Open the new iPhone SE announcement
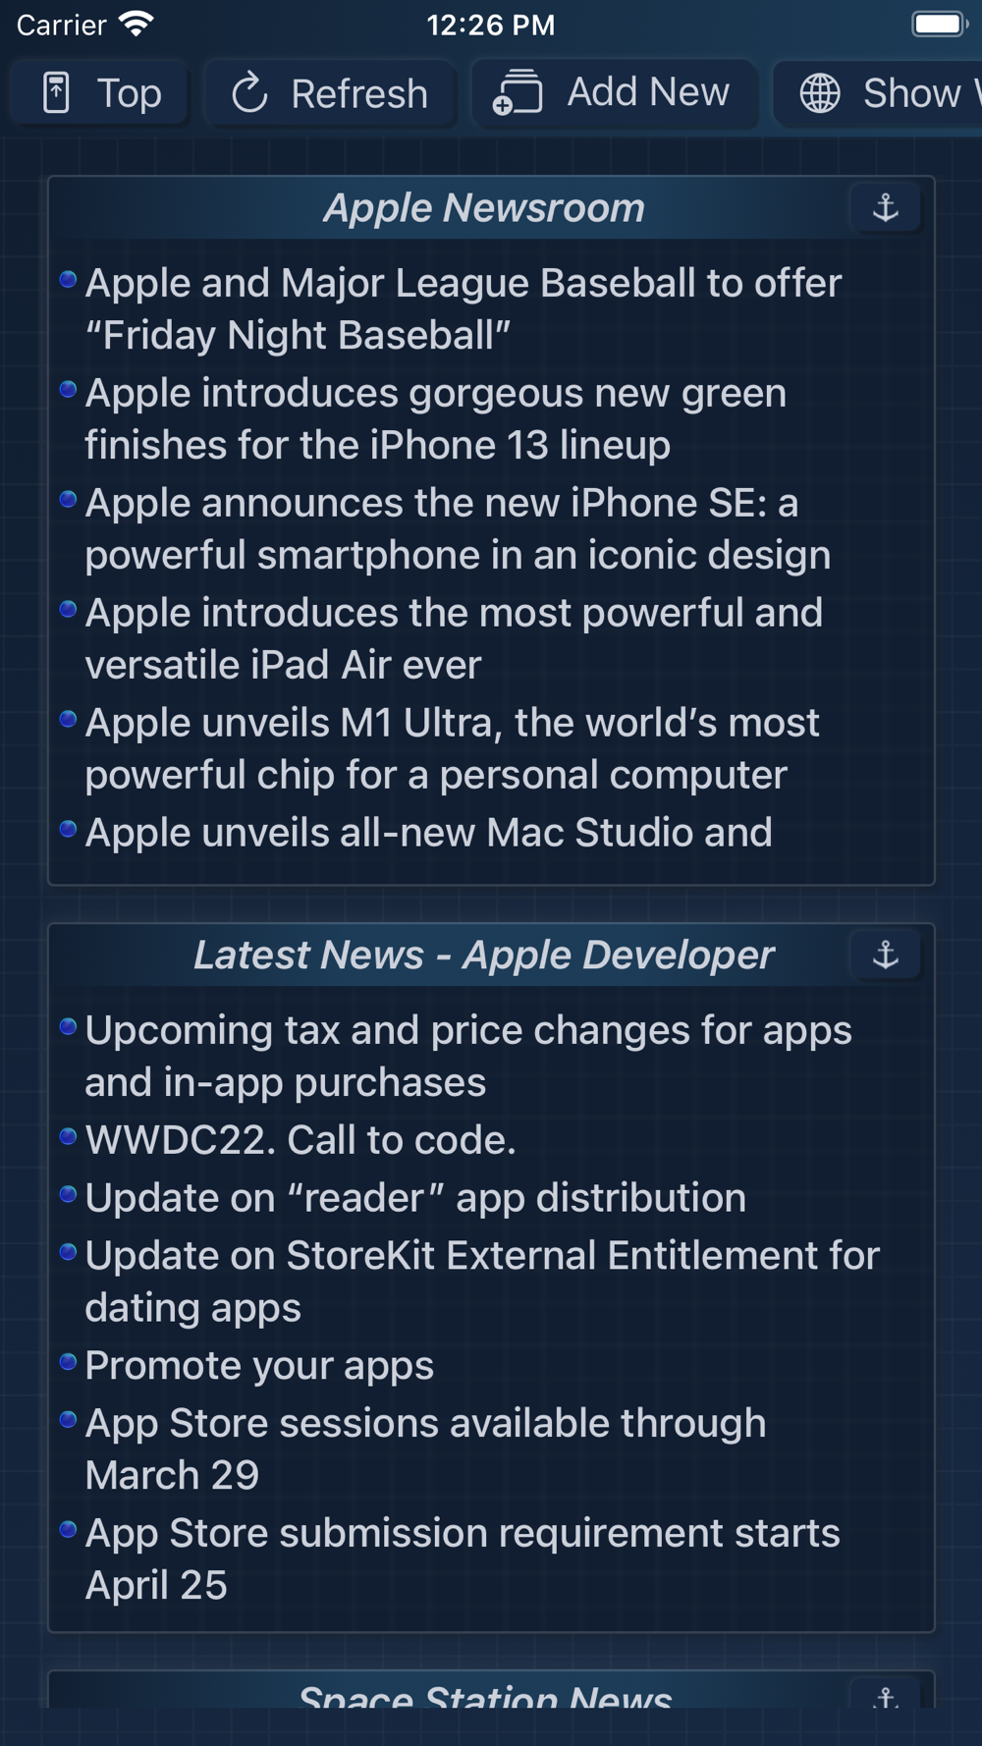This screenshot has height=1746, width=982. (x=458, y=528)
